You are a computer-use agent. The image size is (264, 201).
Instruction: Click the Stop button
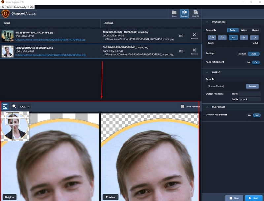pos(234,198)
